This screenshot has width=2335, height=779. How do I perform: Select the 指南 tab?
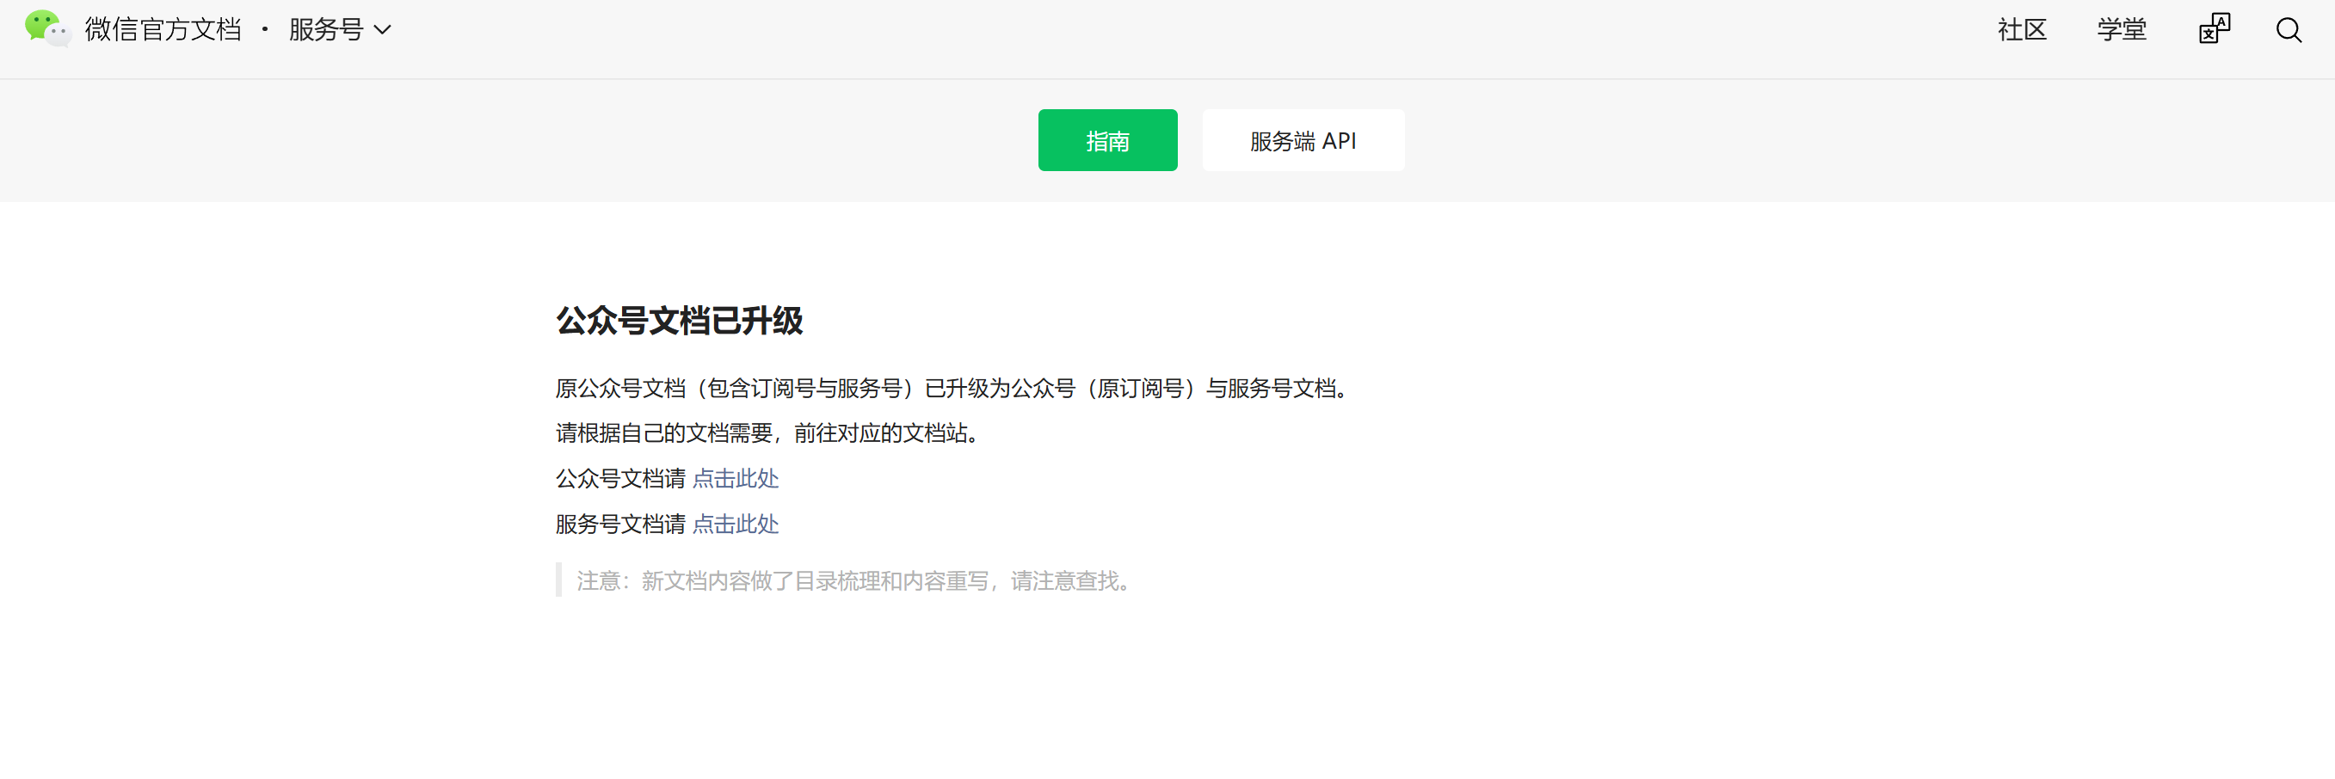[x=1107, y=140]
